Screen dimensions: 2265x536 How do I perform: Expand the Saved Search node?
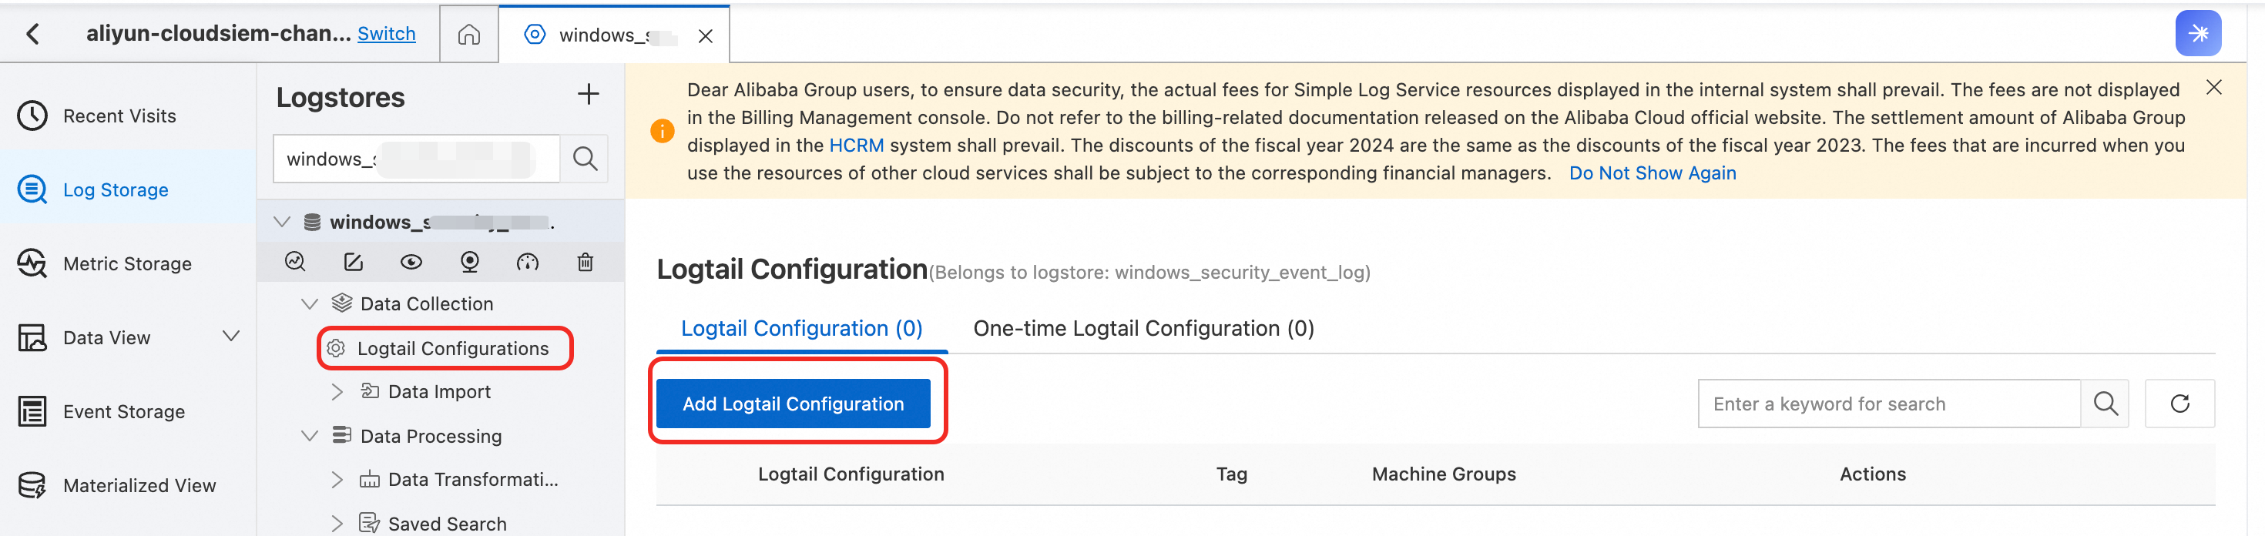click(x=337, y=524)
